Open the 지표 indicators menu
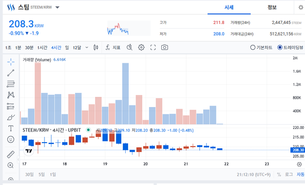The image size is (305, 185). (x=113, y=47)
